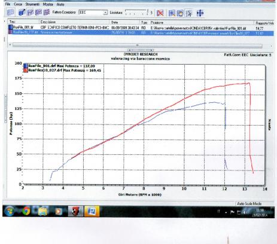The height and width of the screenshot is (244, 277).
Task: Open the media player taskbar icon
Action: pyautogui.click(x=59, y=211)
